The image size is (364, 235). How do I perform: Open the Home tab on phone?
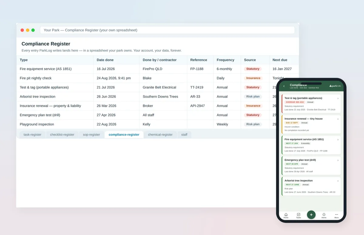pos(286,215)
